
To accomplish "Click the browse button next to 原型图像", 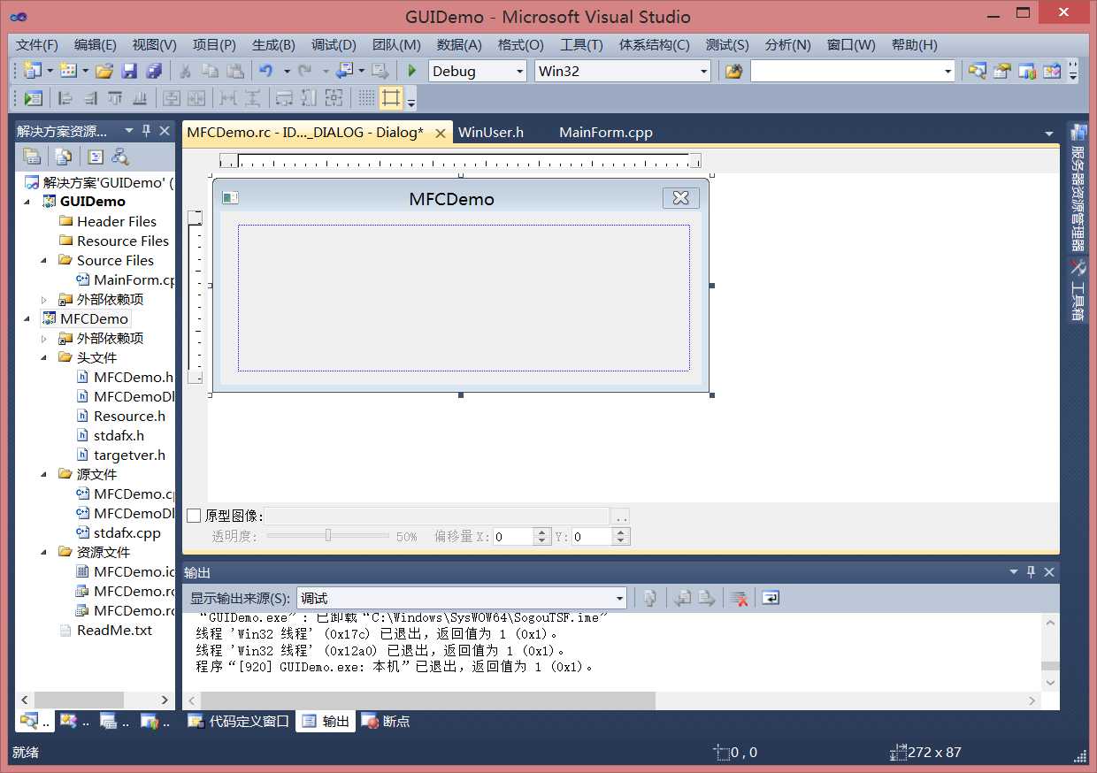I will (x=621, y=516).
